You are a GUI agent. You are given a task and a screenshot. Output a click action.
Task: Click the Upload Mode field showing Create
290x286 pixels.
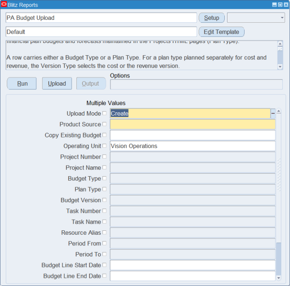[x=190, y=113]
